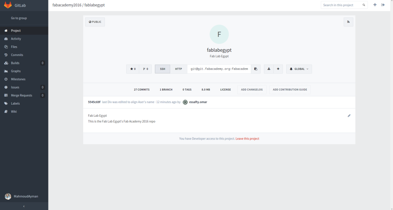Click the fabacademy2016 / fablabegypt breadcrumb title

(x=79, y=5)
